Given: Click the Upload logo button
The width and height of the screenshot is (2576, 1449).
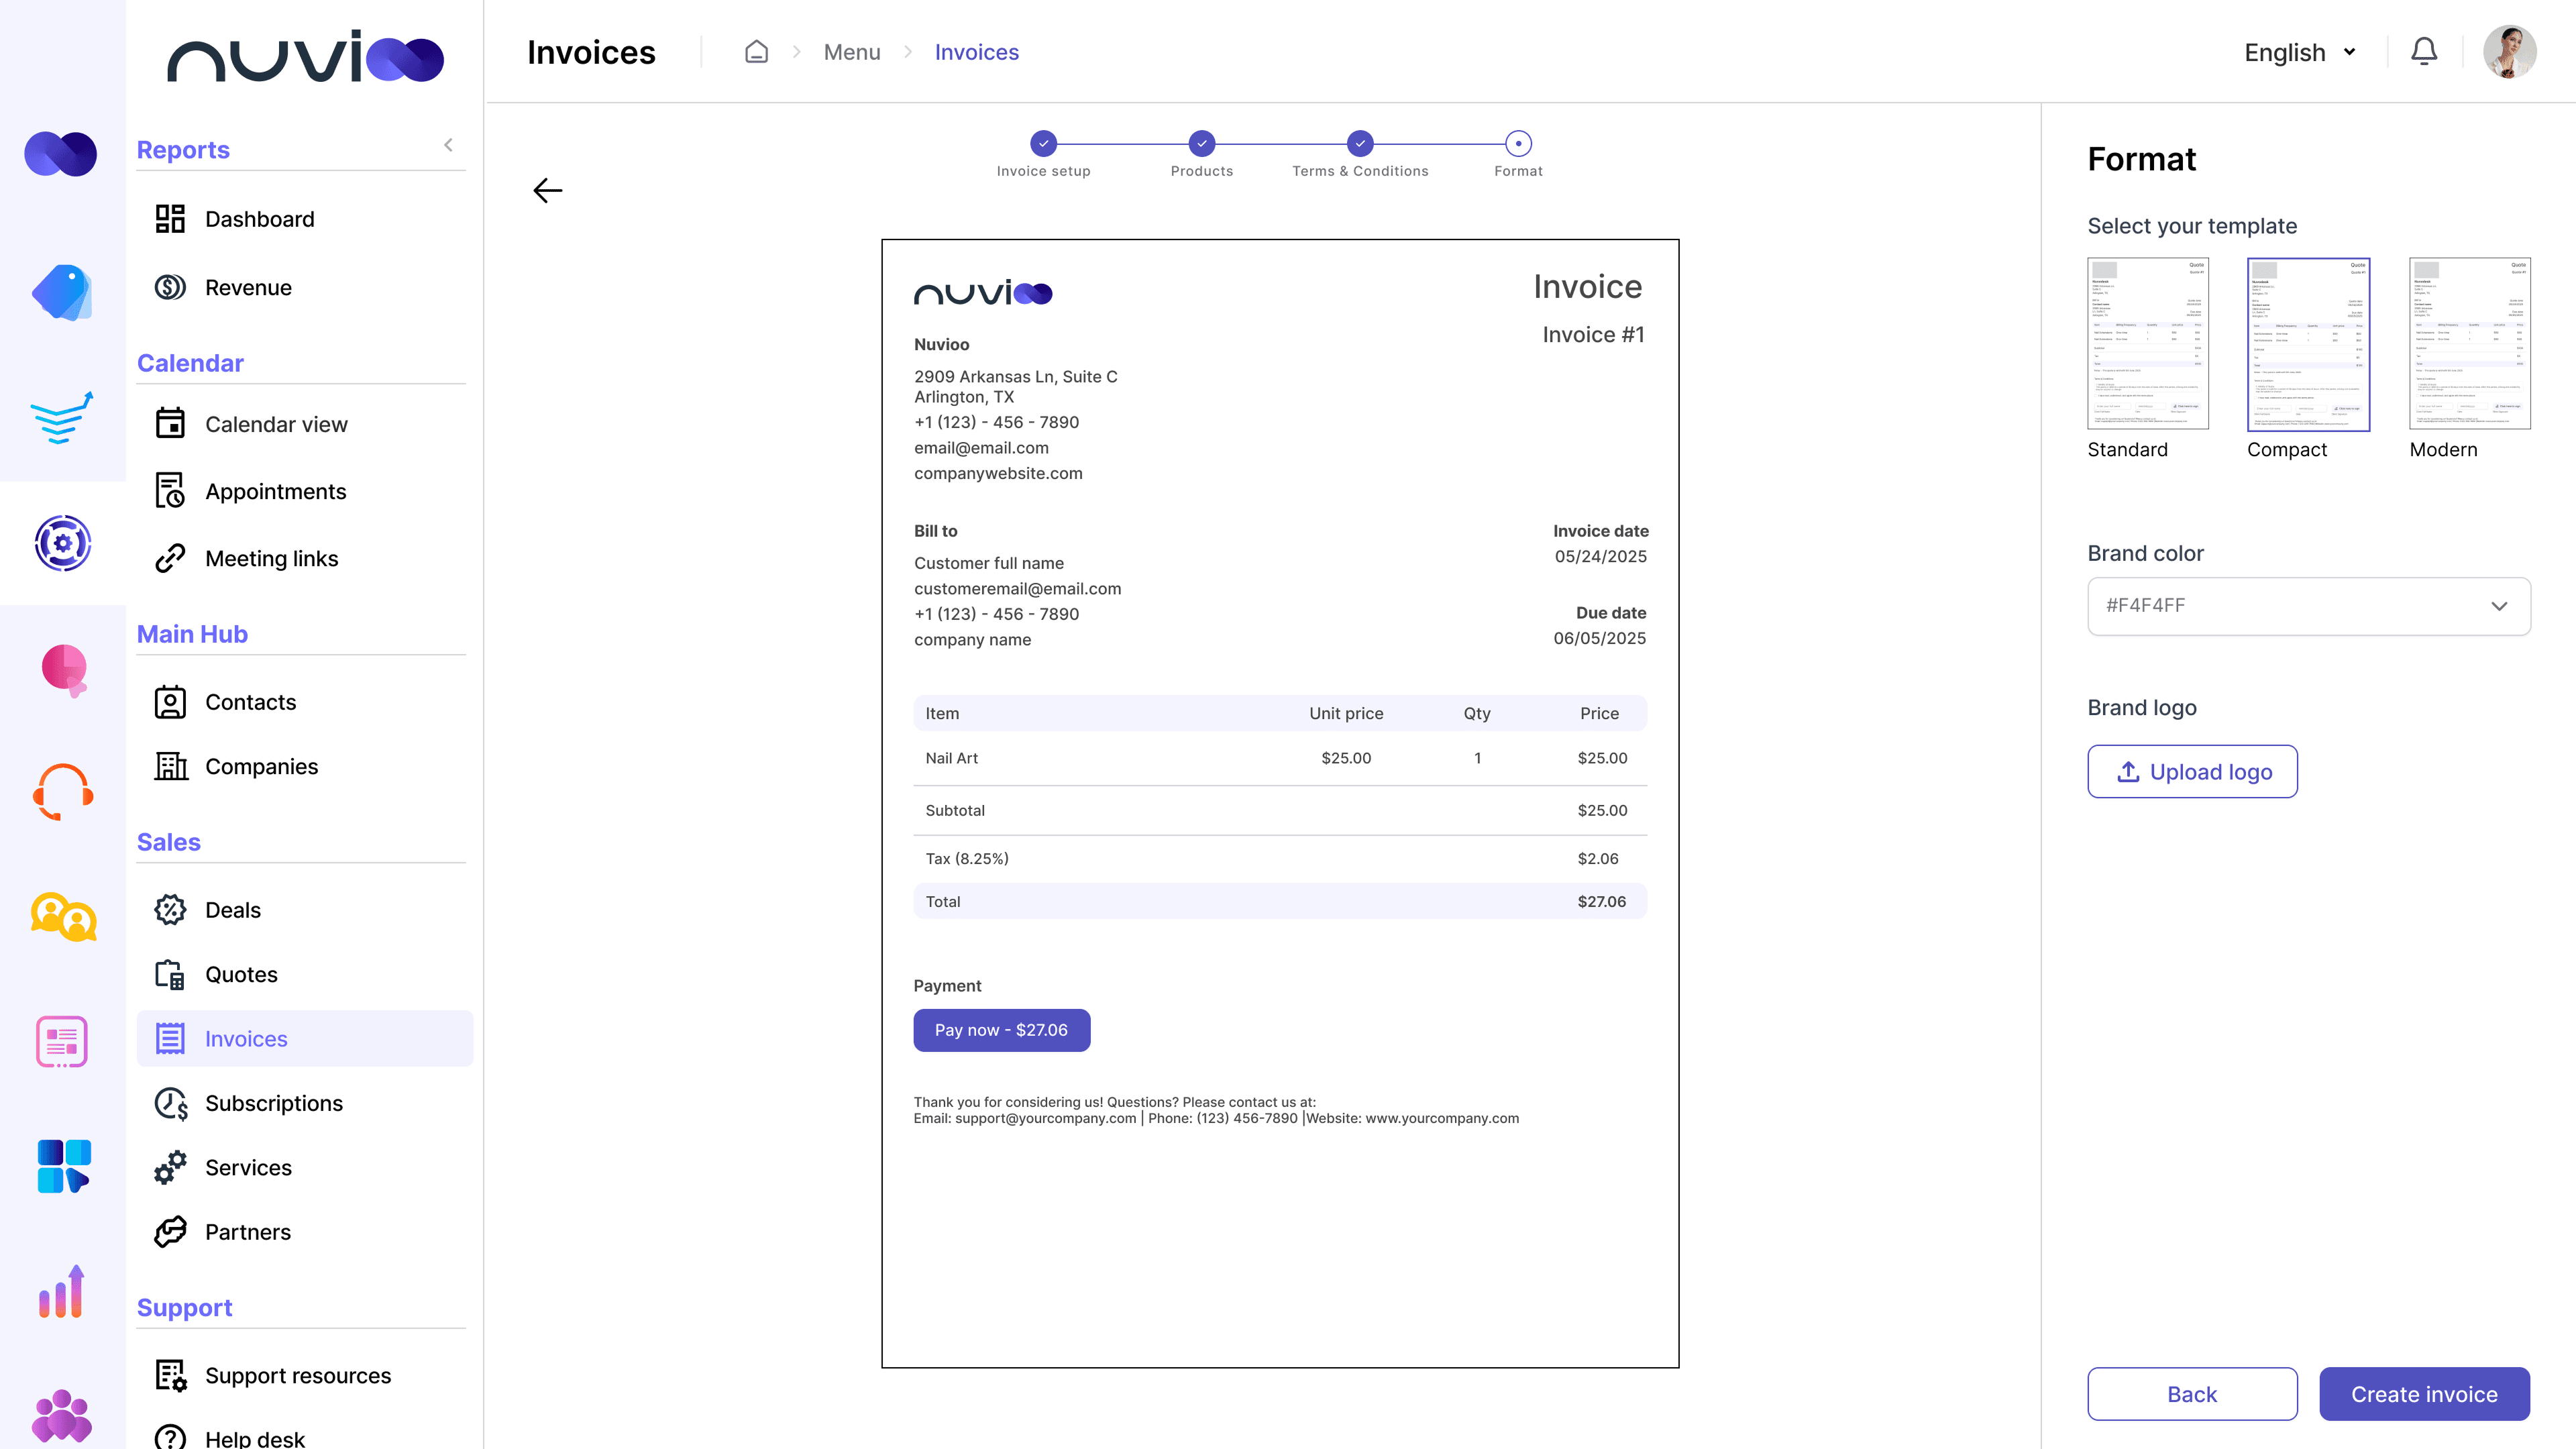Looking at the screenshot, I should pos(2192,772).
